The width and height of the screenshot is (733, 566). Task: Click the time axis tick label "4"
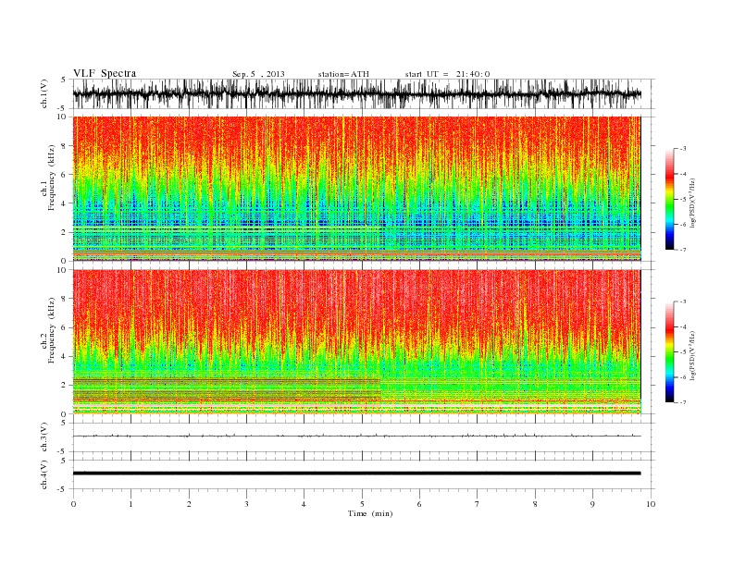304,504
